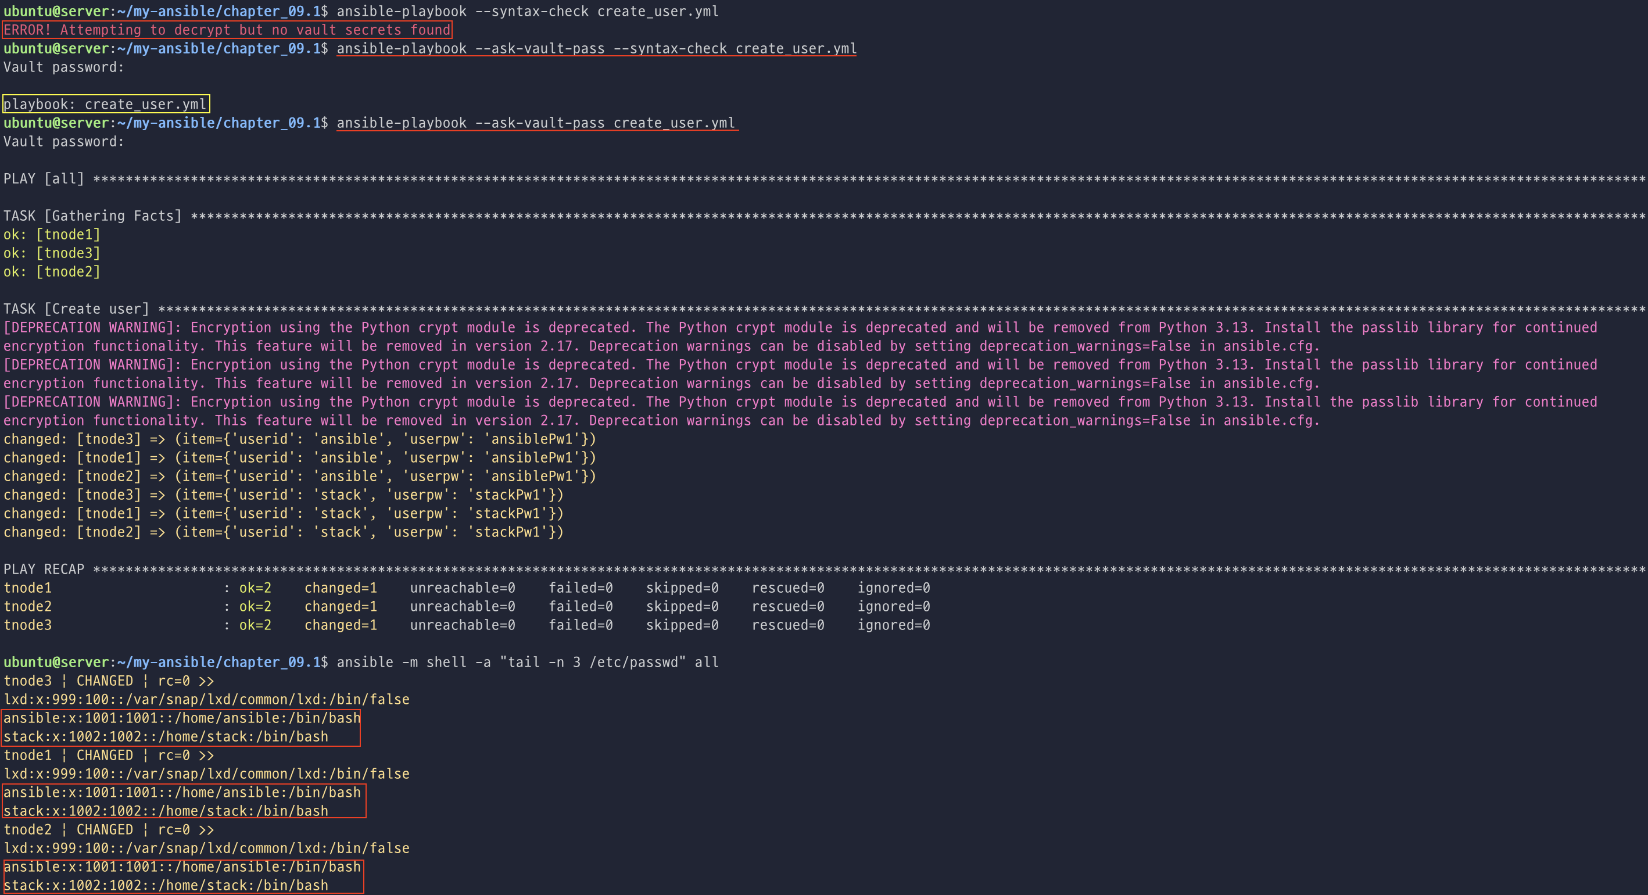Click the tnode2 CHANGED rc=0 line
Viewport: 1648px width, 895px height.
pyautogui.click(x=109, y=830)
